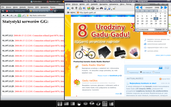Stop loading in Konqueror
Screen dimensions: 171x107
point(93,8)
